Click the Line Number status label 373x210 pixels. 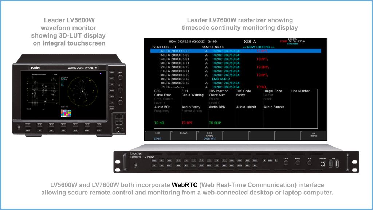click(x=300, y=91)
